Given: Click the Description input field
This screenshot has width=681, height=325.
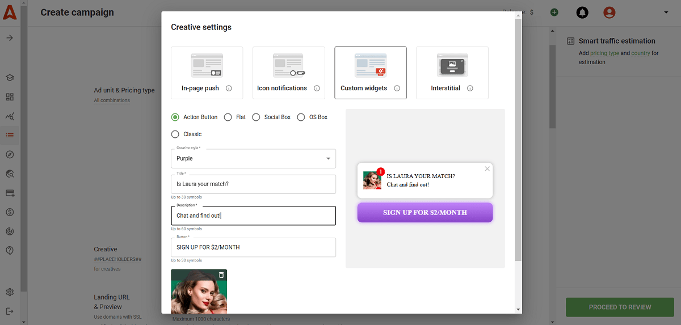Looking at the screenshot, I should pos(253,216).
